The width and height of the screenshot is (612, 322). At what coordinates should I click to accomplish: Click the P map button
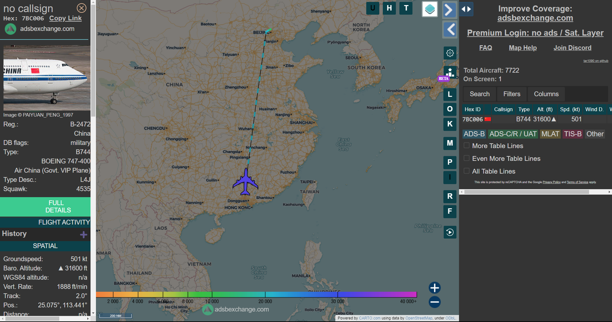click(450, 162)
